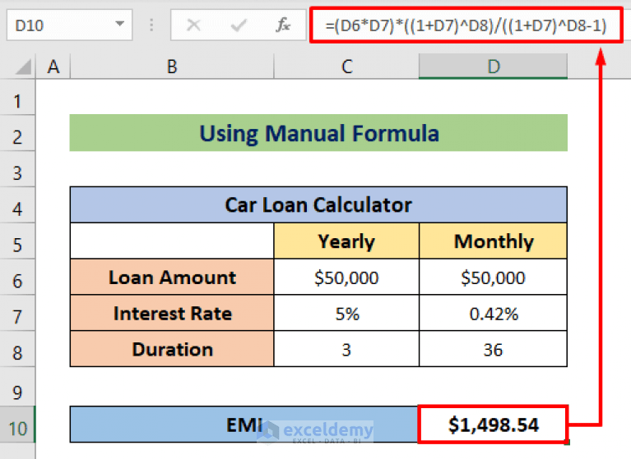The height and width of the screenshot is (459, 631).
Task: Click the Cancel (X) formula icon
Action: pyautogui.click(x=193, y=25)
